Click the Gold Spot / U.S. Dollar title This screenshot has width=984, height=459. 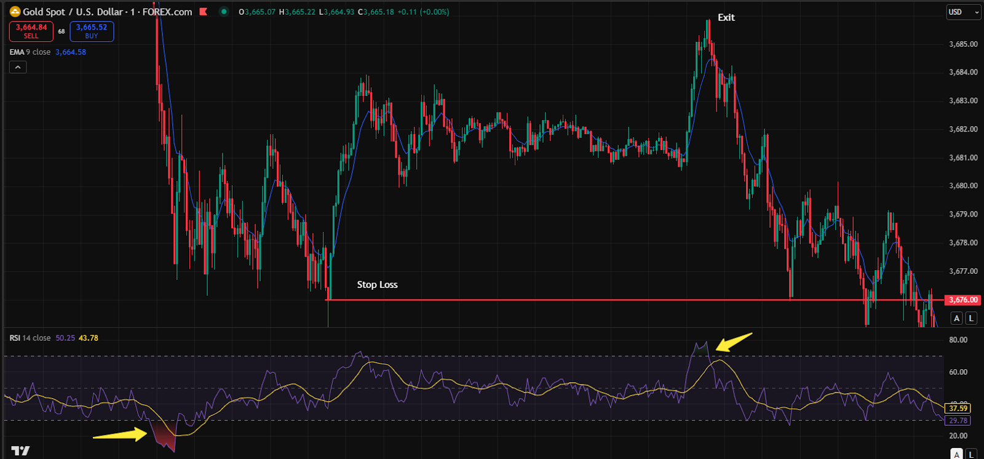point(75,12)
